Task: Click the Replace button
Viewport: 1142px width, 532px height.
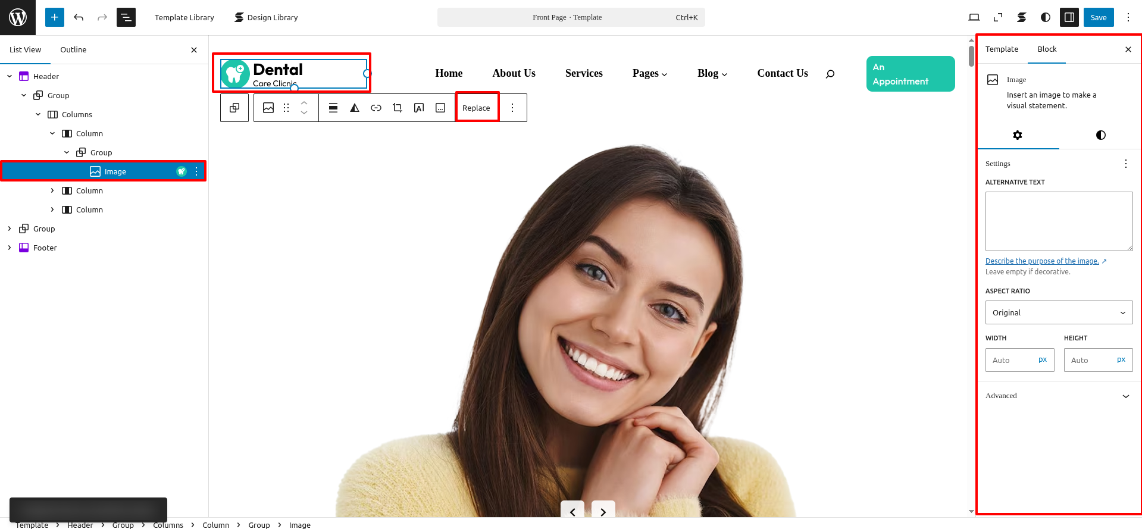Action: click(x=476, y=108)
